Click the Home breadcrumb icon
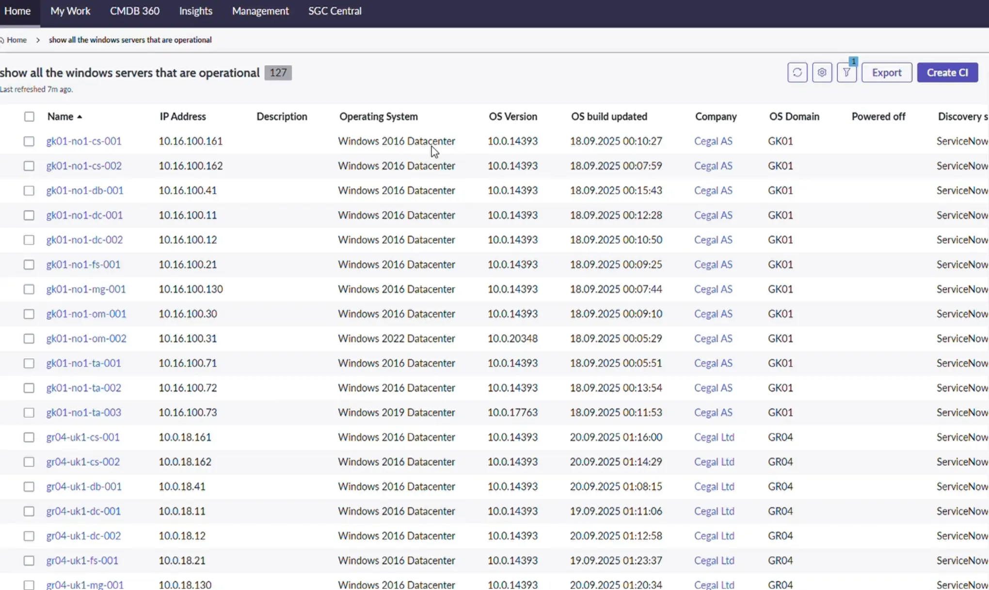Viewport: 989px width, 590px height. pyautogui.click(x=2, y=40)
